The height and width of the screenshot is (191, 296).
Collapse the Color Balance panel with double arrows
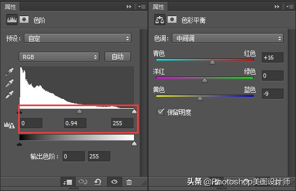(277, 7)
